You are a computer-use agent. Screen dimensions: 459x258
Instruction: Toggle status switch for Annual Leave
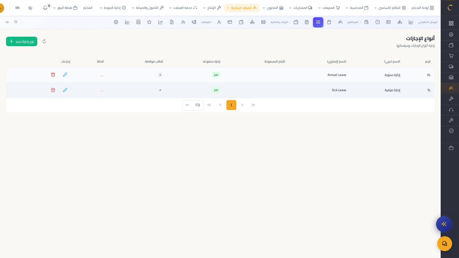click(x=102, y=76)
